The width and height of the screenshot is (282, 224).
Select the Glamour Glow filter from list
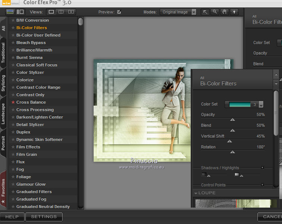31,184
